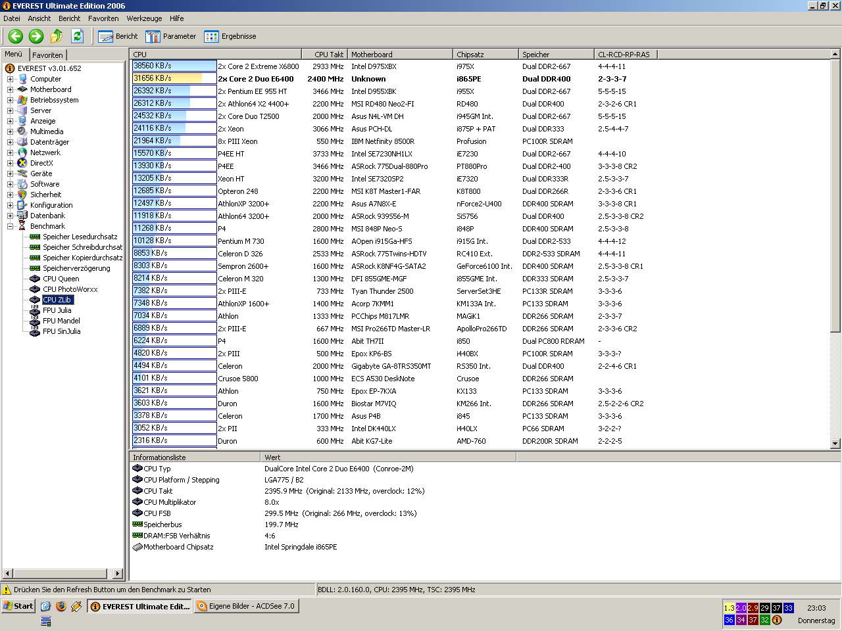Image resolution: width=842 pixels, height=631 pixels.
Task: Open Eigene Bilder - ACDSee 7.0 taskbar item
Action: (246, 606)
